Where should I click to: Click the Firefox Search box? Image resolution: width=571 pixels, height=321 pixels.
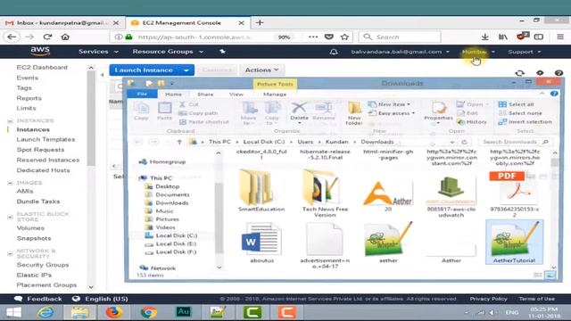click(400, 37)
